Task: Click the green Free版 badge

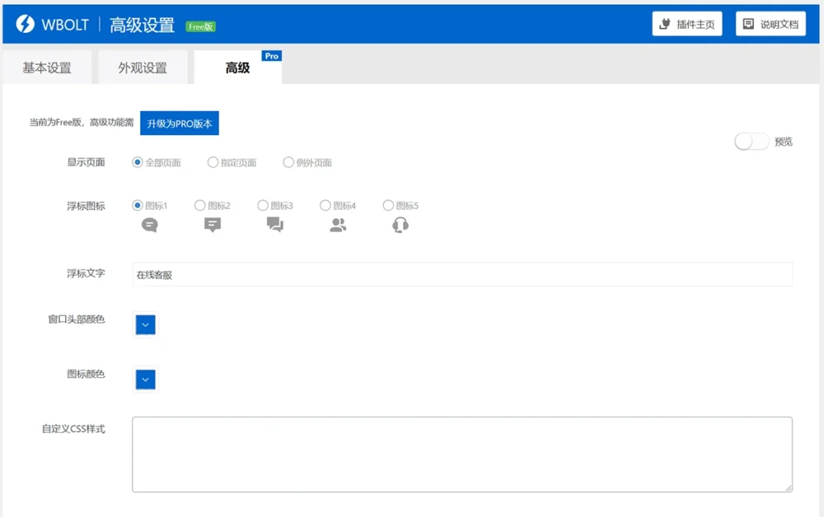Action: click(x=200, y=27)
